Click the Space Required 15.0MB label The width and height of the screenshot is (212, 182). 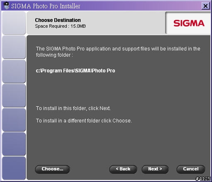(60, 26)
